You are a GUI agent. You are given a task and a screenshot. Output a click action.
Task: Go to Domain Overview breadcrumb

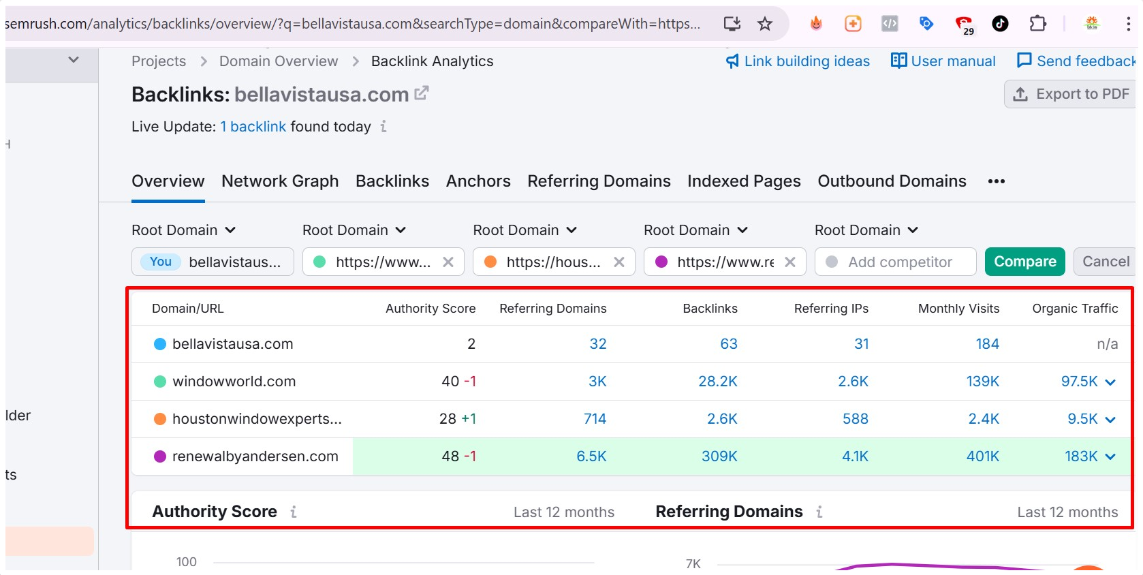coord(279,61)
